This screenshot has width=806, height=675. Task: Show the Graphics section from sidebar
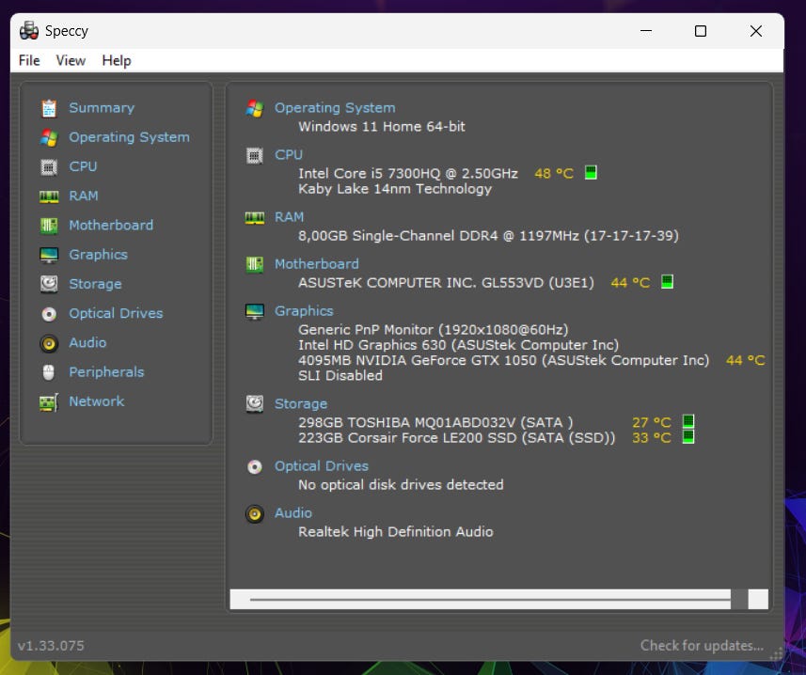(98, 255)
